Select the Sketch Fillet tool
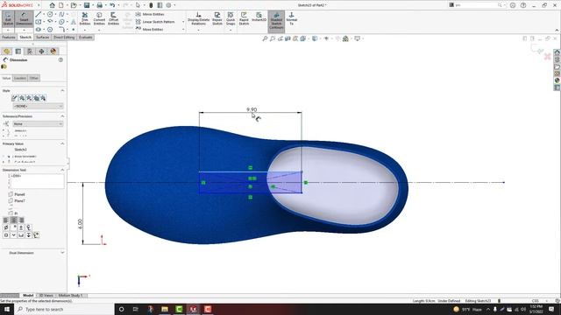Screen dimensions: 561x315 [x=61, y=29]
